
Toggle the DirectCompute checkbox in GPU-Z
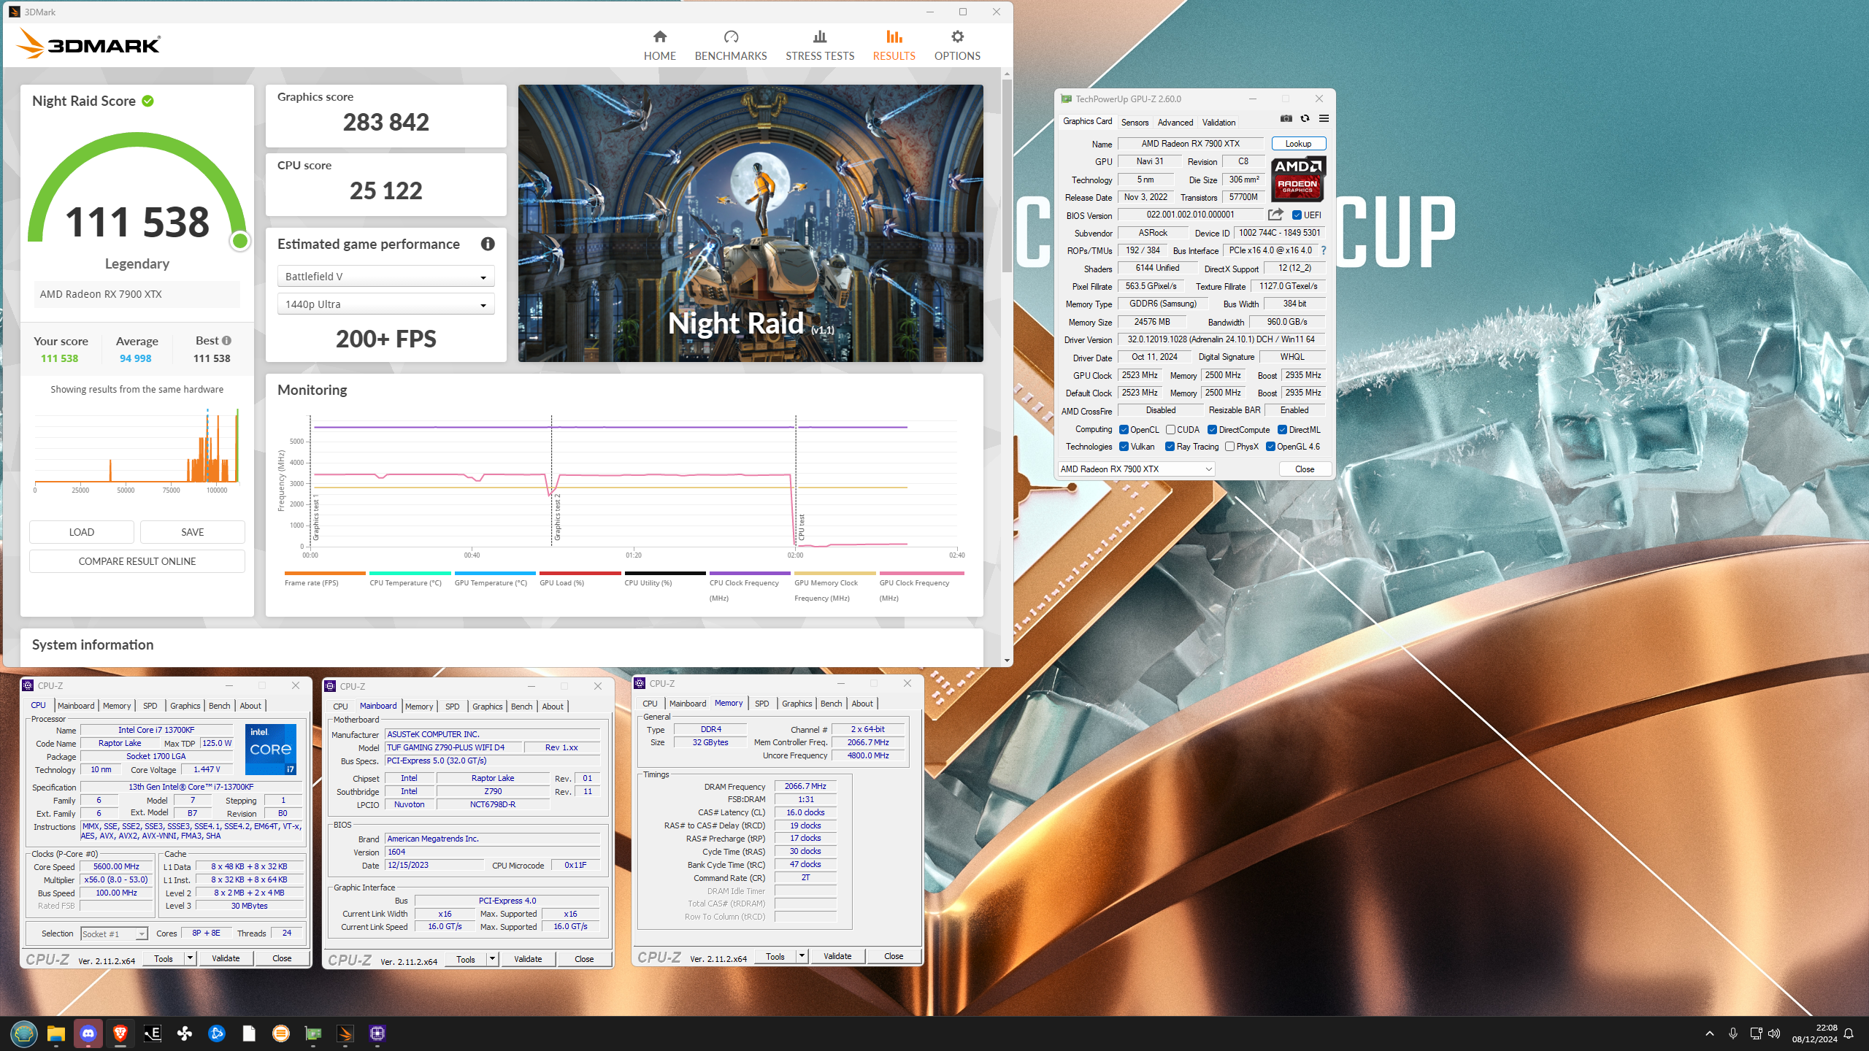click(x=1212, y=430)
